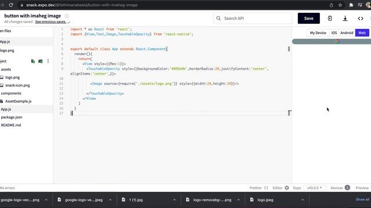Viewport: 371px width, 208px height.
Task: Switch preview to iOS
Action: tap(334, 33)
